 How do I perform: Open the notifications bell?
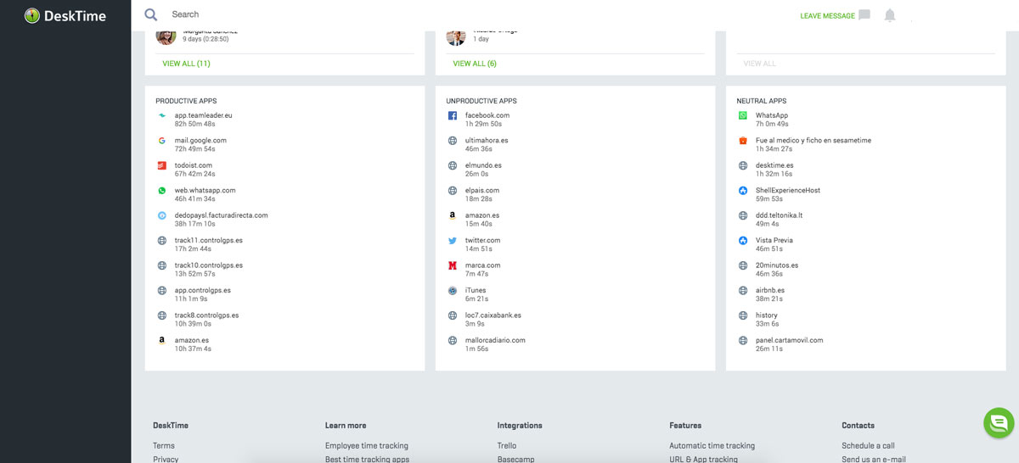890,15
